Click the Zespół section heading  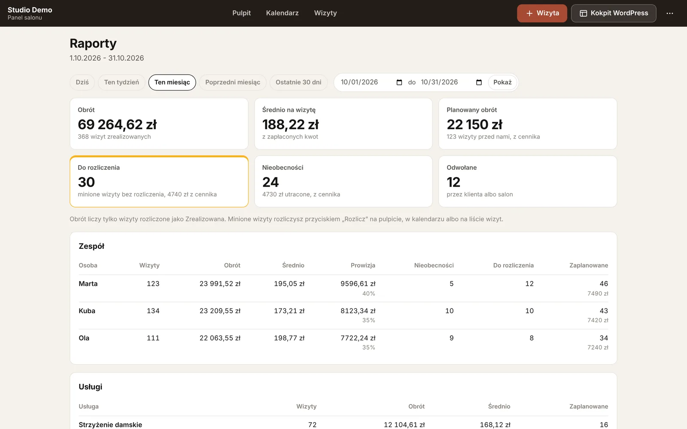[91, 246]
